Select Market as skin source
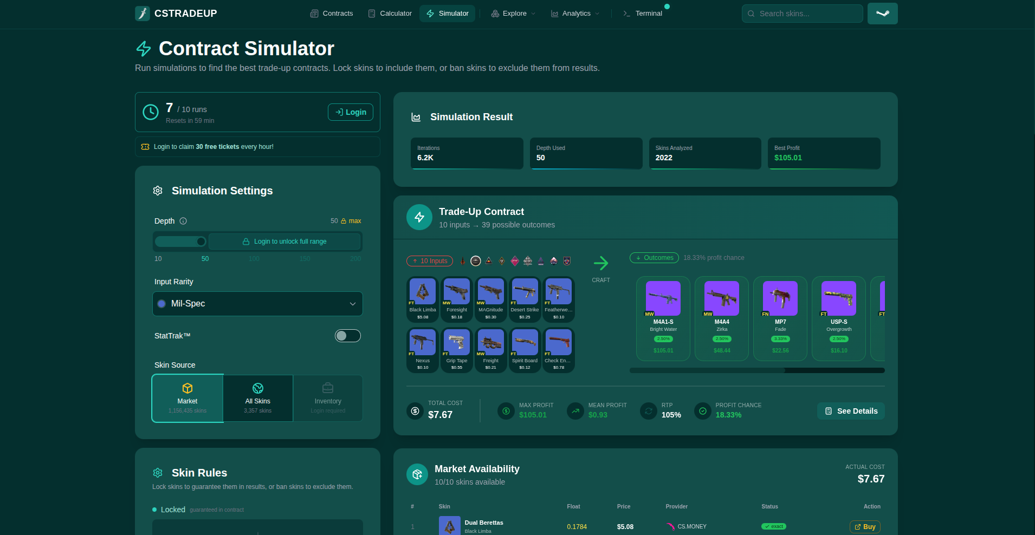The height and width of the screenshot is (535, 1035). point(187,398)
